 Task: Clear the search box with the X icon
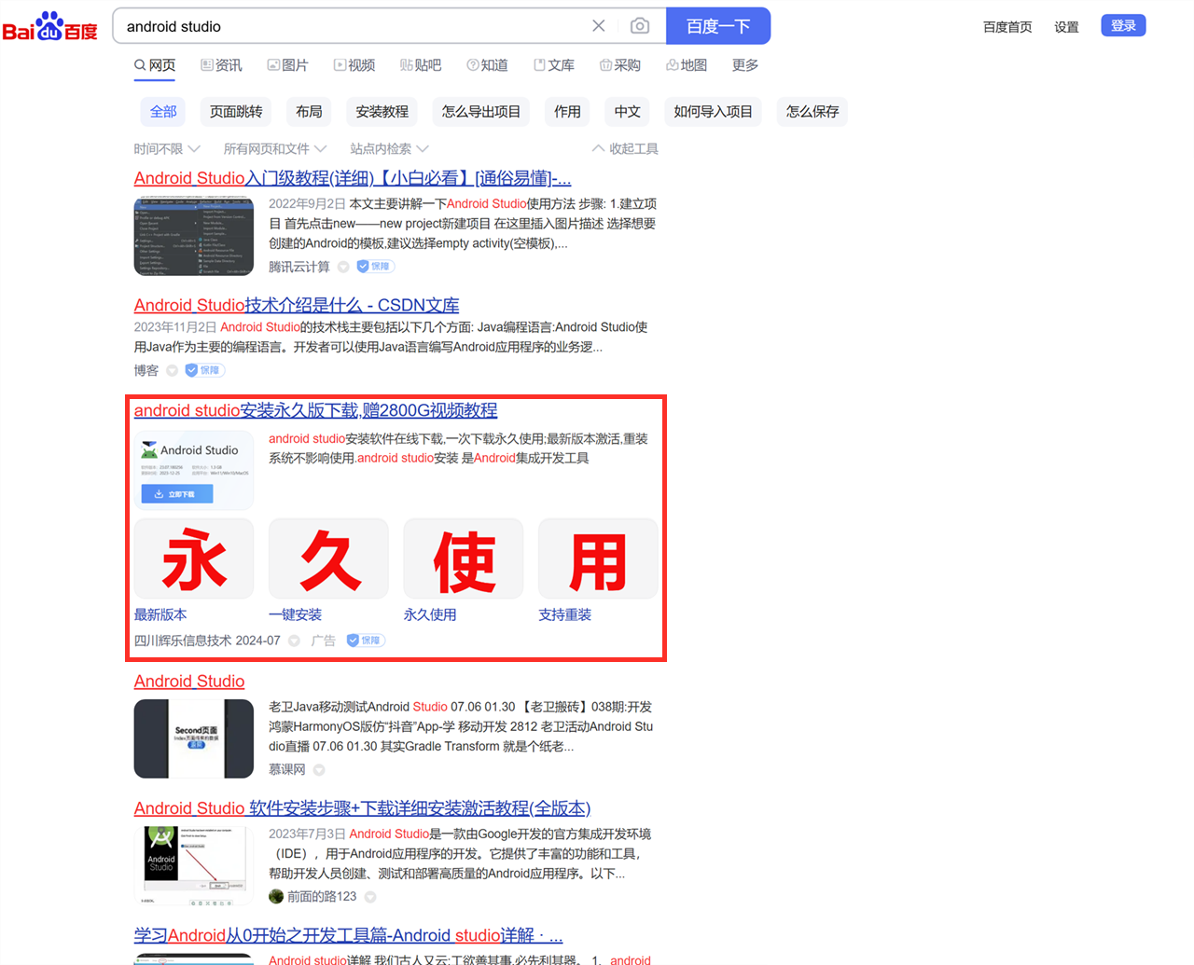599,26
